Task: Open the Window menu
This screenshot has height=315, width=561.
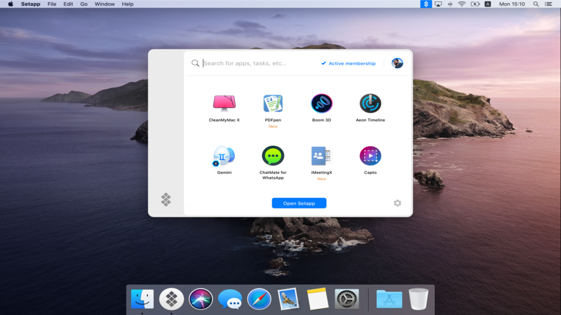Action: coord(105,4)
